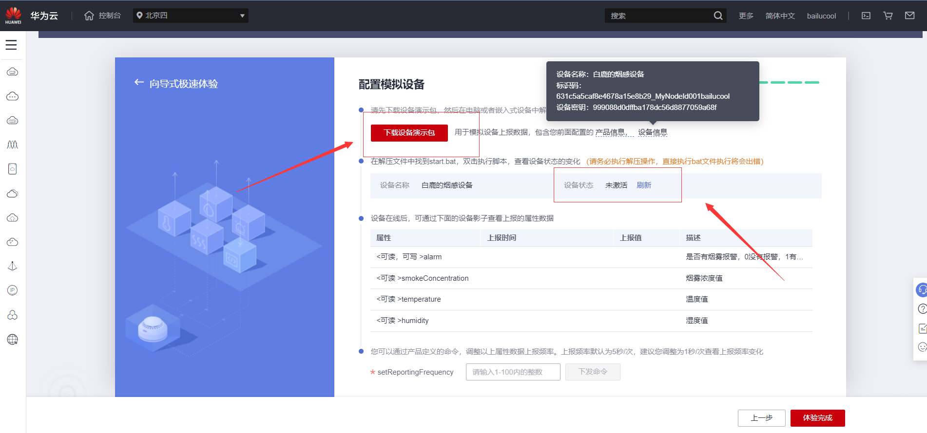Open the cloud upload arrow sidebar icon

13,217
